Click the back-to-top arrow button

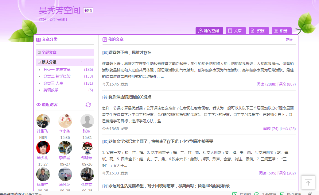point(308,182)
